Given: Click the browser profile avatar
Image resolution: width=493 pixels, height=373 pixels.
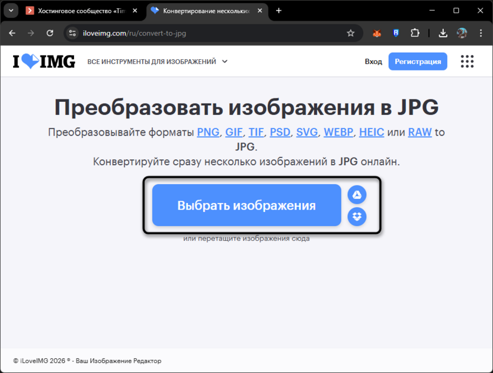Looking at the screenshot, I should coord(462,33).
